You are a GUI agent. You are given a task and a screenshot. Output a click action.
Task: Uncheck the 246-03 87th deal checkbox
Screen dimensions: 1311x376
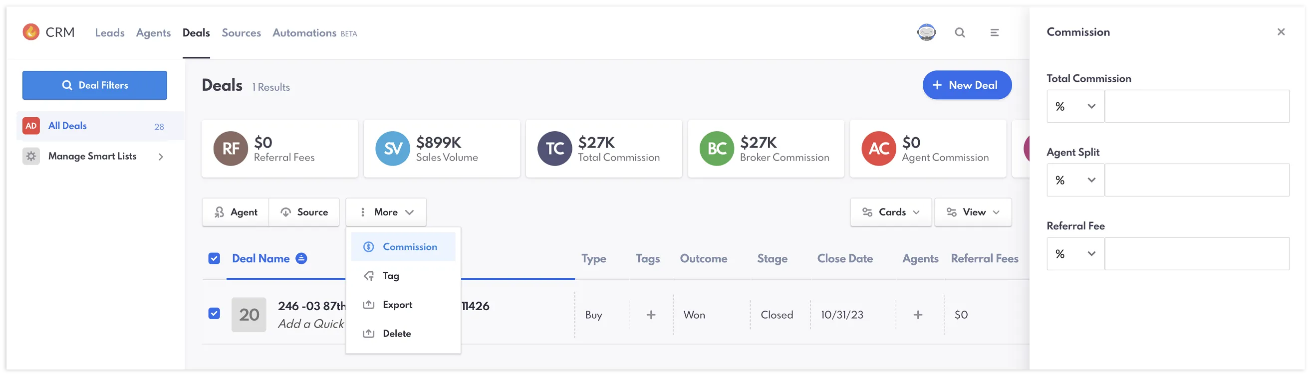tap(214, 314)
